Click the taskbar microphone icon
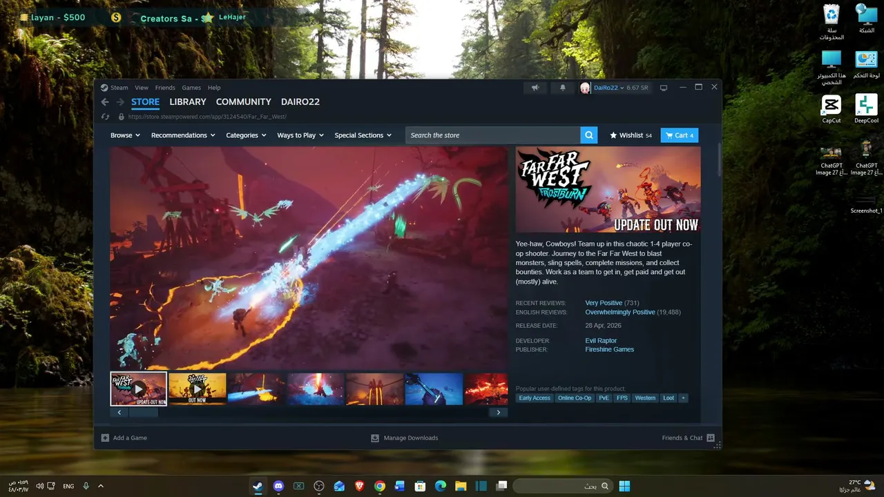 pos(86,486)
